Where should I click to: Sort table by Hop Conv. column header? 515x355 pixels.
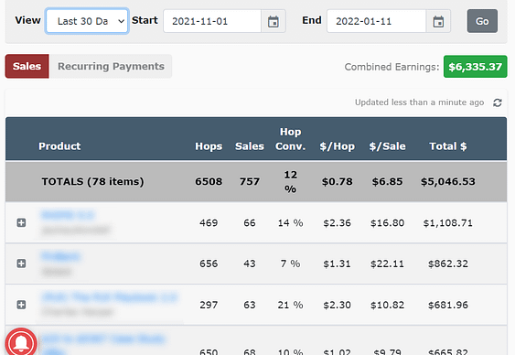pyautogui.click(x=290, y=139)
